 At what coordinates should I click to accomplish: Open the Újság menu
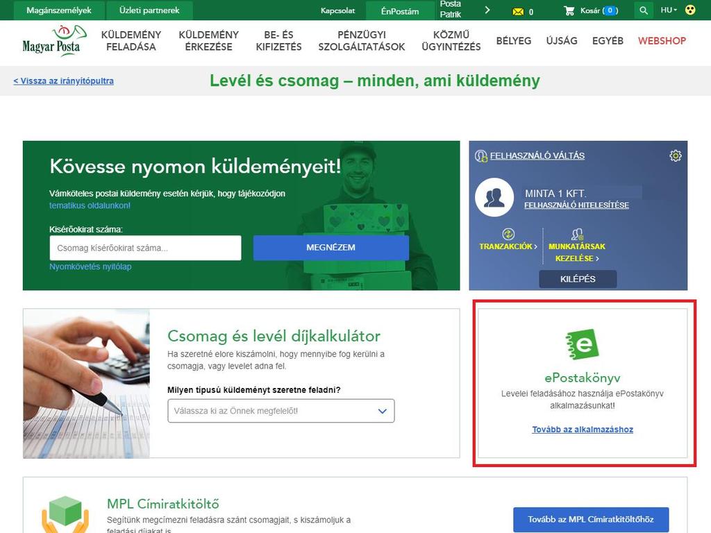(x=562, y=41)
